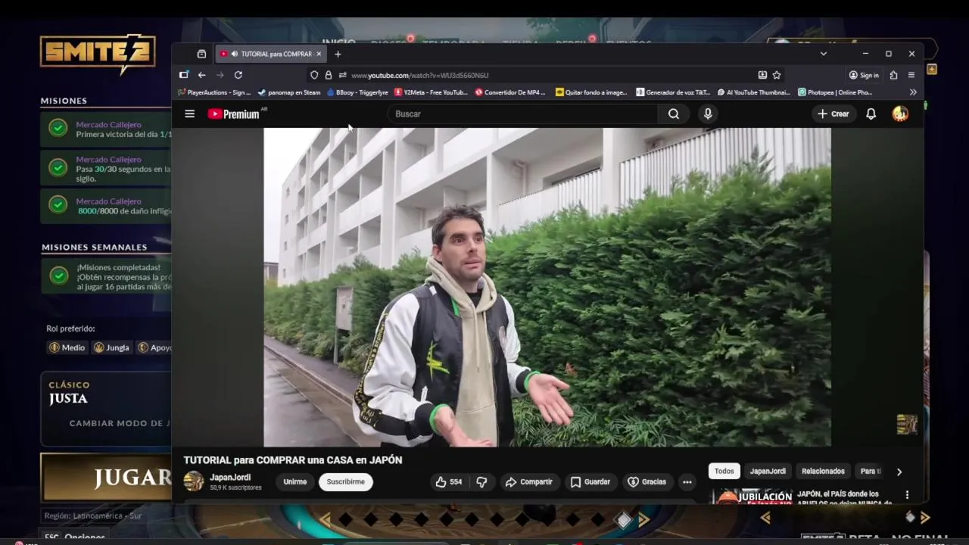Click right gold arrow in SMITE carousel
Viewport: 969px width, 545px height.
[x=644, y=519]
